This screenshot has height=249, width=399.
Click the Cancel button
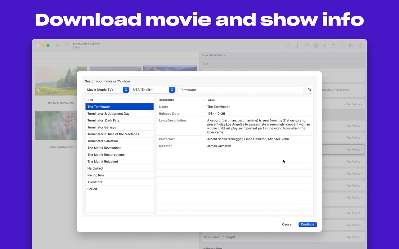pyautogui.click(x=287, y=224)
